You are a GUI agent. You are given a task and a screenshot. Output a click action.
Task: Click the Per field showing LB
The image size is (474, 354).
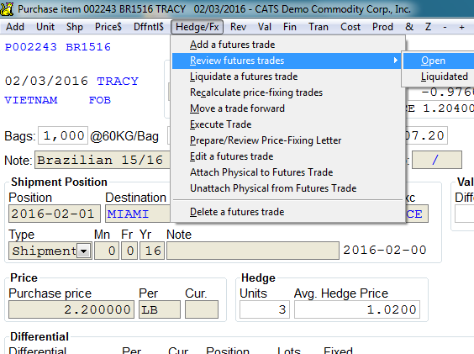point(160,309)
